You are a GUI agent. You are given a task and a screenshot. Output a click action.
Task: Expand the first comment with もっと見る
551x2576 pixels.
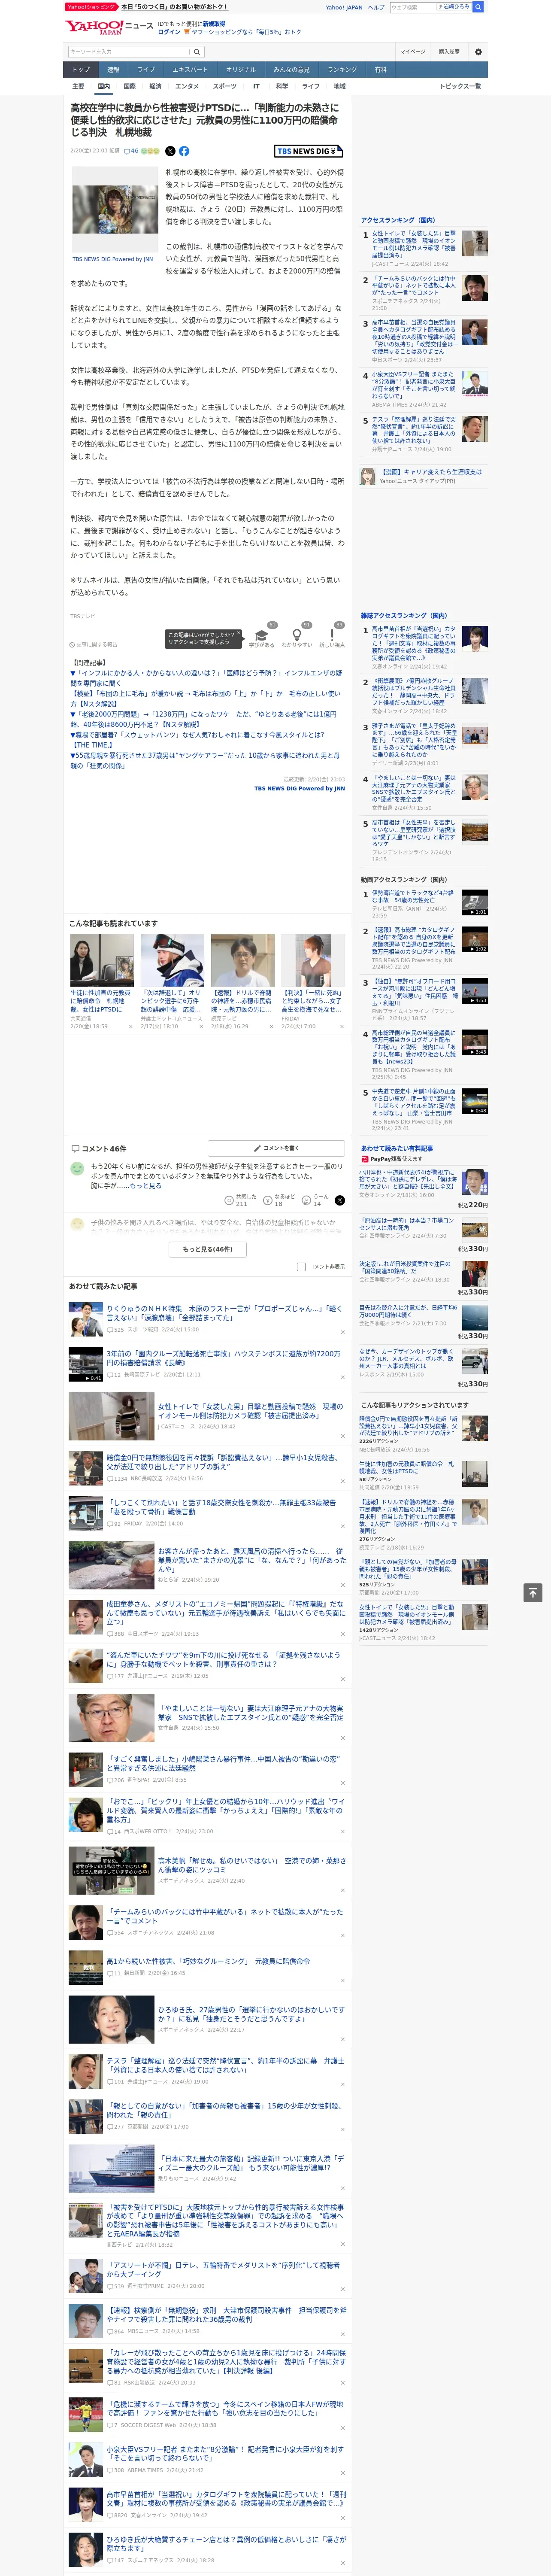[x=146, y=1185]
